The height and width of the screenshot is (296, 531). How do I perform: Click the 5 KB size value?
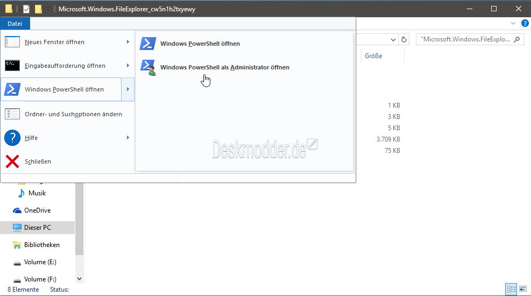click(x=394, y=128)
